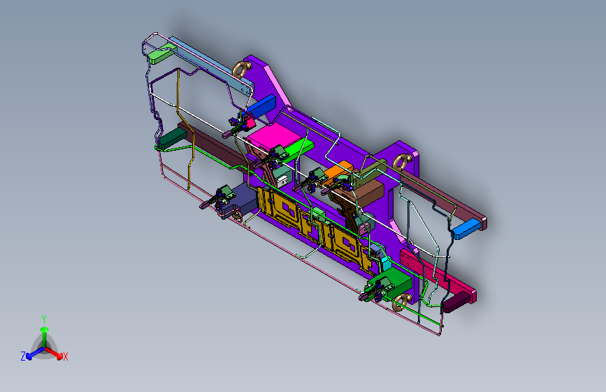Select the orange block on the purple plate

click(338, 172)
